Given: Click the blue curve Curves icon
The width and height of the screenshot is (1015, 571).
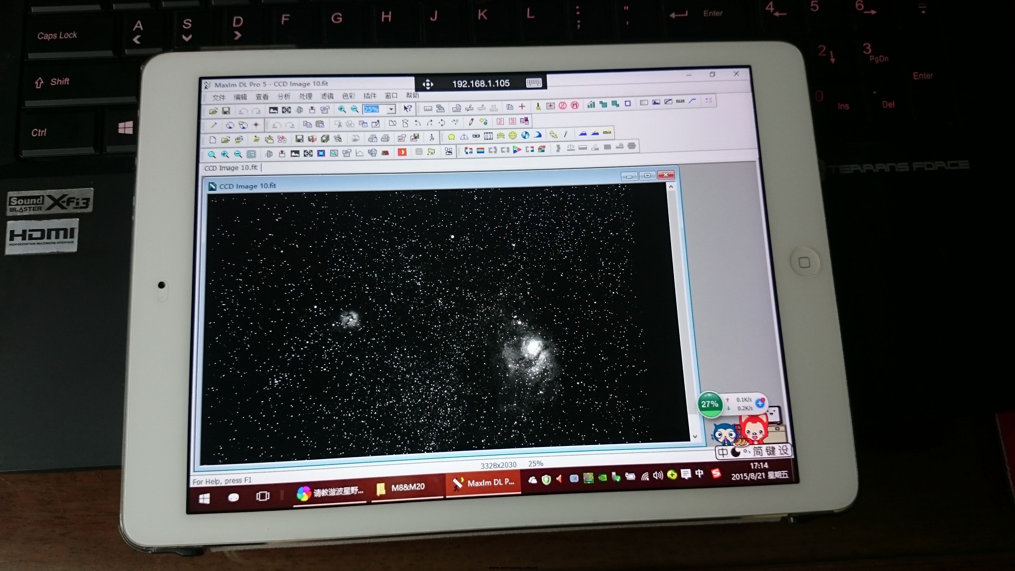Looking at the screenshot, I should (692, 101).
